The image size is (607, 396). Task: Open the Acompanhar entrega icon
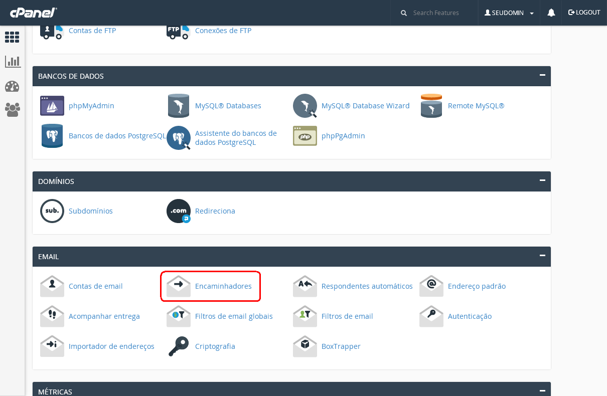pos(52,316)
